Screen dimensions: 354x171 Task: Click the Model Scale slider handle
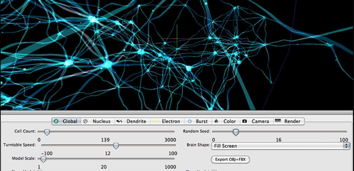43,159
